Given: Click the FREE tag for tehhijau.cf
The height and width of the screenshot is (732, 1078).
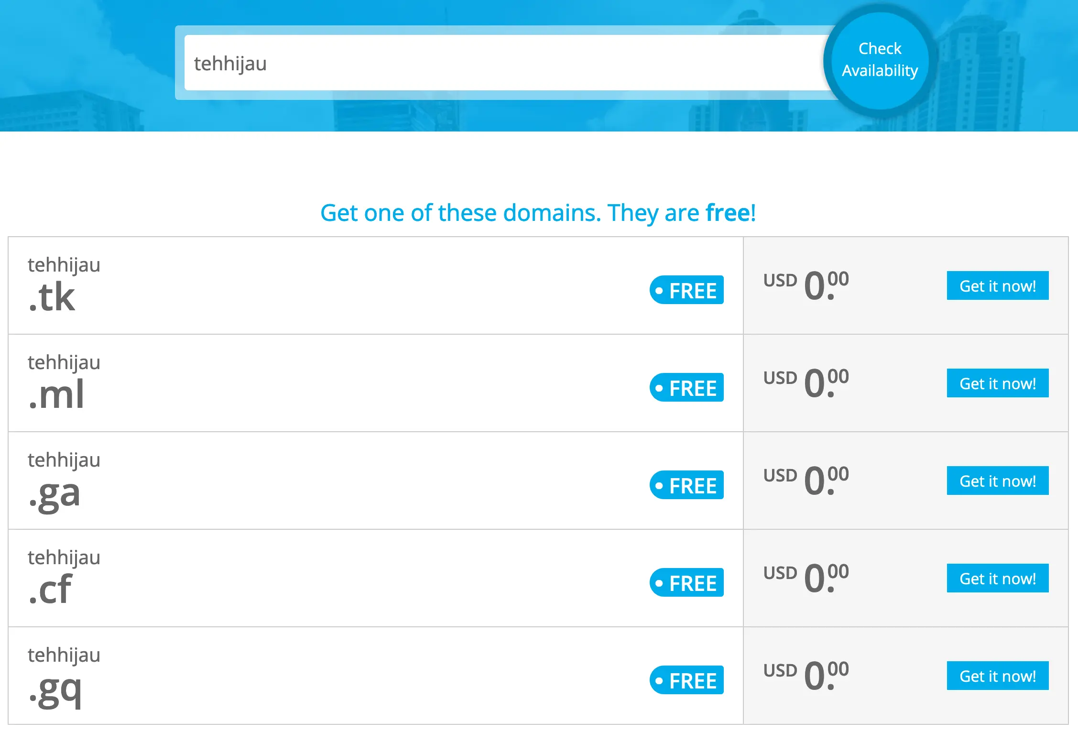Looking at the screenshot, I should (686, 582).
